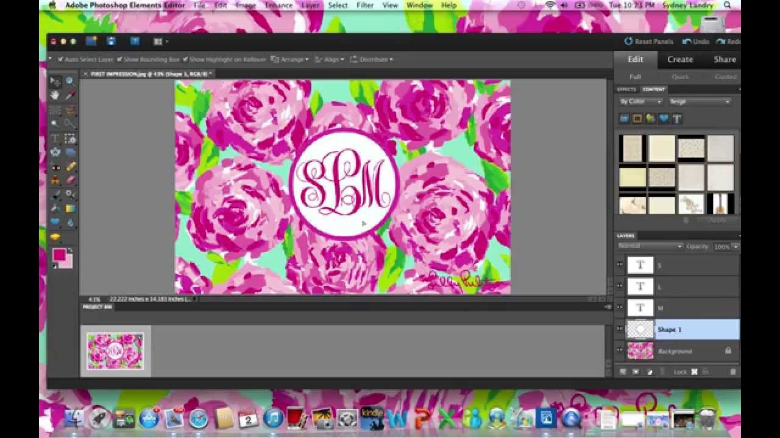Select the Eyedropper tool
Viewport: 780px width, 438px height.
[x=70, y=96]
